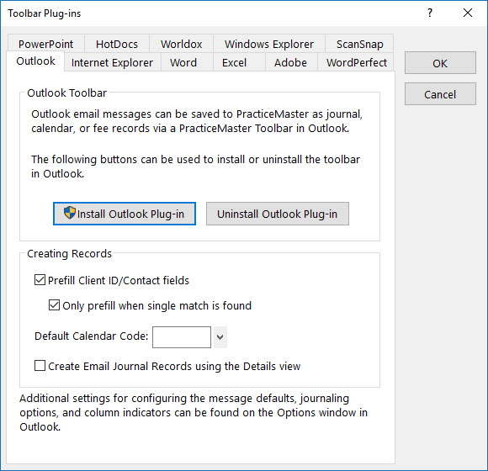Select the Internet Explorer tab
488x471 pixels.
coord(113,62)
